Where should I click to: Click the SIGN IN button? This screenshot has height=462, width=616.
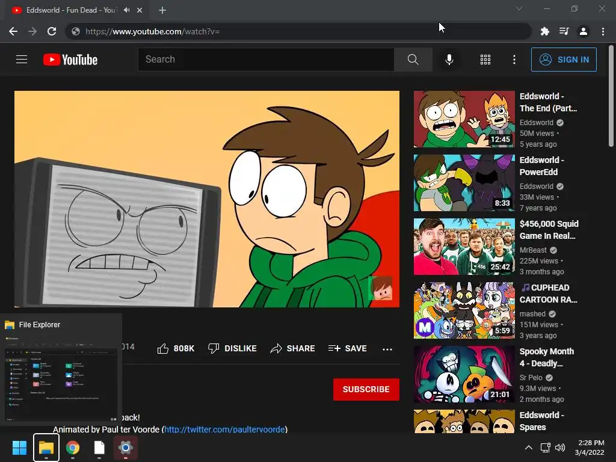(x=564, y=60)
